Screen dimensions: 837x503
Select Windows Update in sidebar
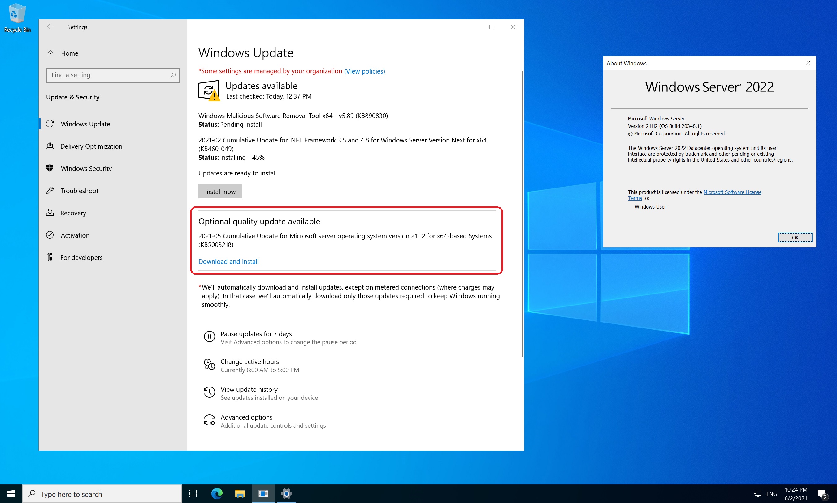pyautogui.click(x=85, y=124)
